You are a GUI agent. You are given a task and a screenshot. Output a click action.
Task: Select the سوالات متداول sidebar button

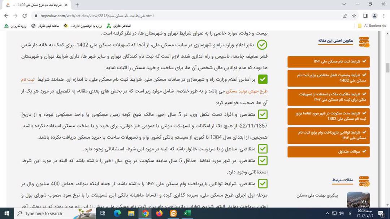pos(328,151)
